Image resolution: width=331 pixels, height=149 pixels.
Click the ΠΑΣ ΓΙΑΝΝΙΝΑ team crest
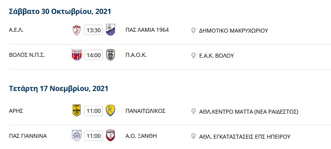(x=77, y=135)
